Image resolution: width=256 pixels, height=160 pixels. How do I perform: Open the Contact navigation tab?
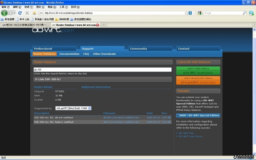(x=198, y=49)
